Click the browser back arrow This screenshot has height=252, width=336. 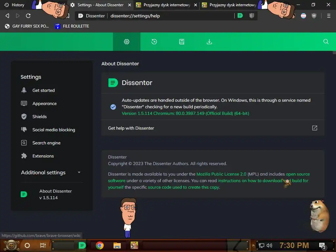[x=7, y=16]
